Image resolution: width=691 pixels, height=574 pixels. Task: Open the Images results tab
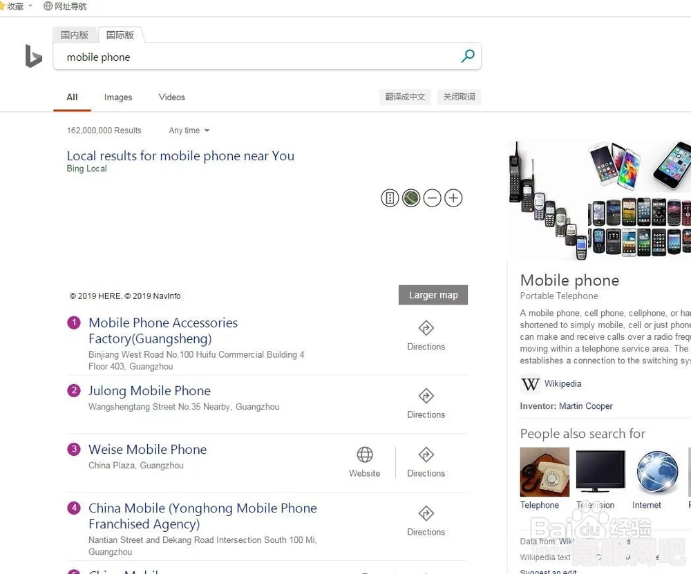coord(118,97)
